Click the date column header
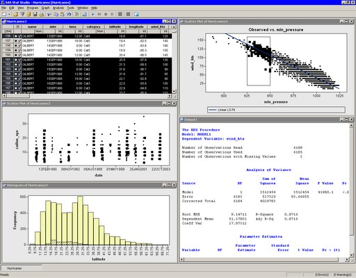 (53, 27)
